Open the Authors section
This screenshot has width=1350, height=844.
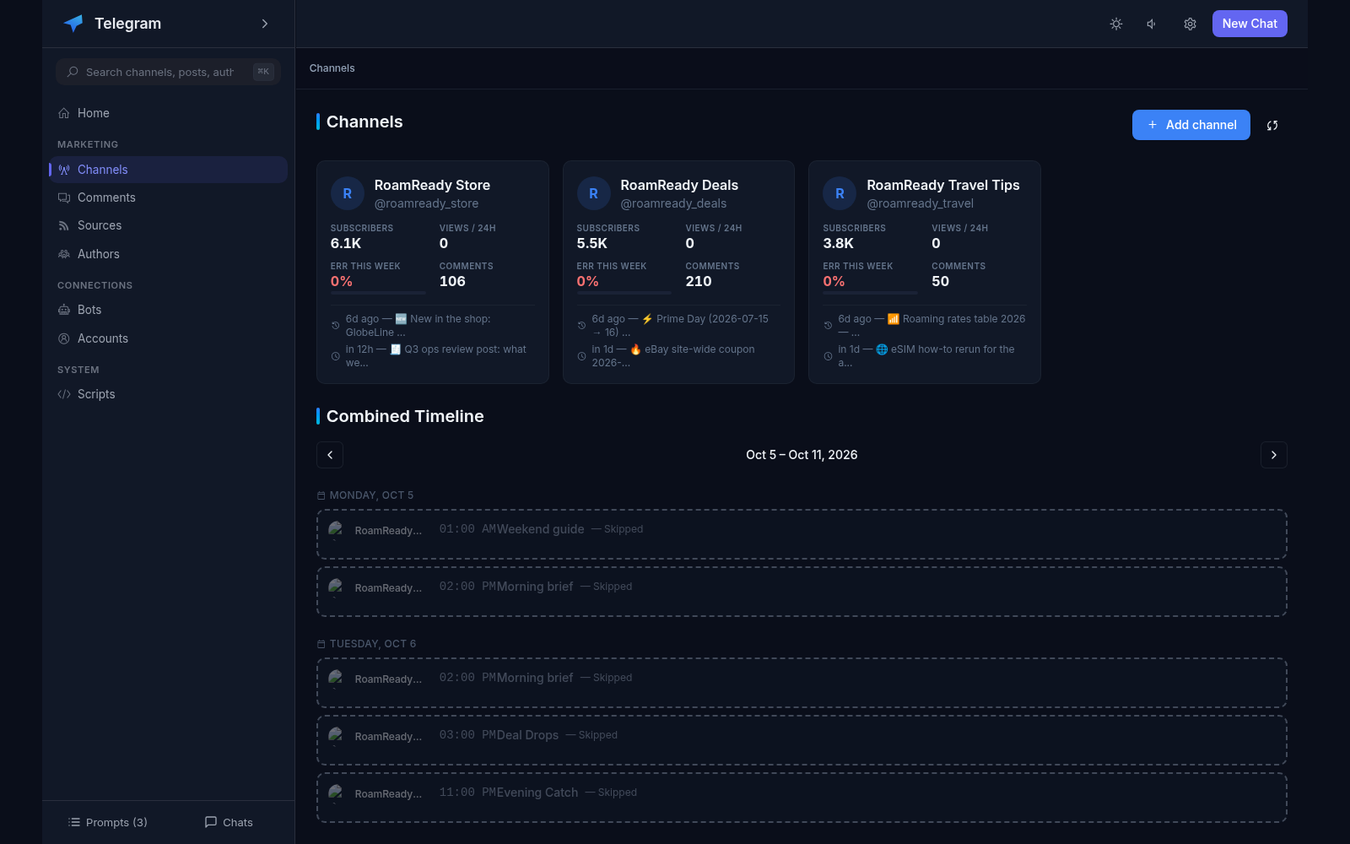click(169, 254)
